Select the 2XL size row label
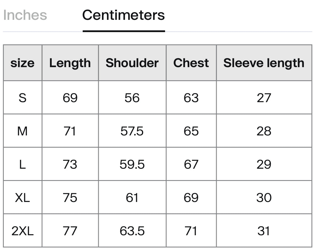The width and height of the screenshot is (317, 251). coord(22,231)
